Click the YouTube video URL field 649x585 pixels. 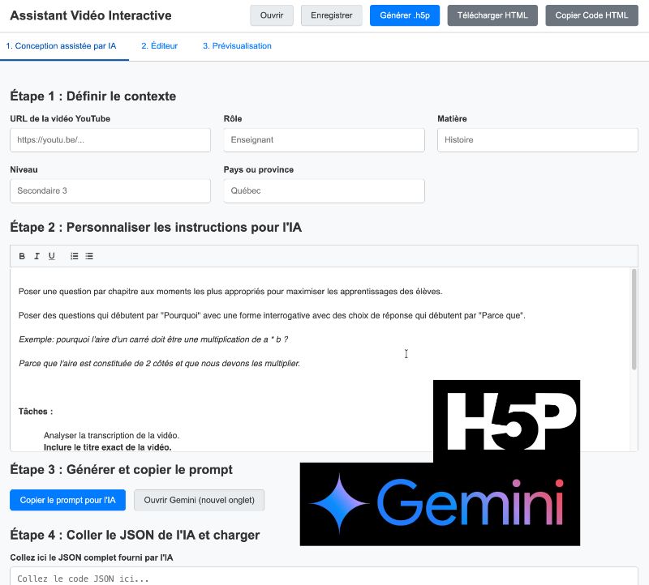pyautogui.click(x=110, y=139)
